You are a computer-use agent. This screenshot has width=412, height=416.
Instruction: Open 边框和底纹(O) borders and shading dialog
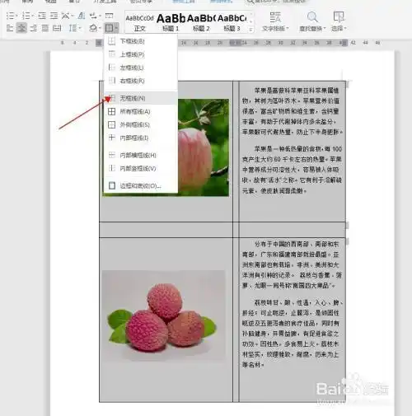[x=141, y=185]
